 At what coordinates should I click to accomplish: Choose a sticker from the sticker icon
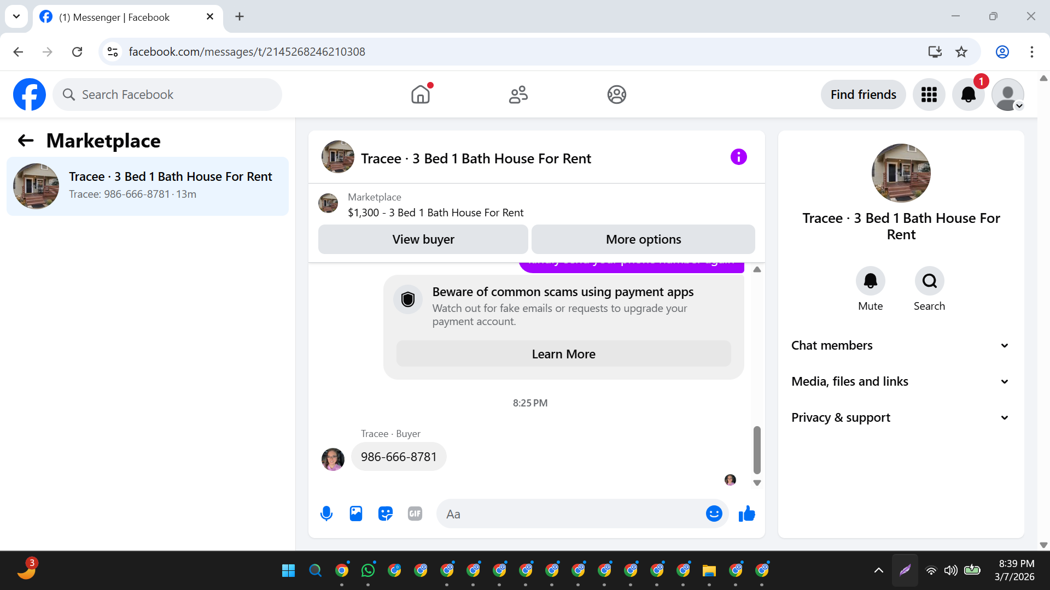386,514
